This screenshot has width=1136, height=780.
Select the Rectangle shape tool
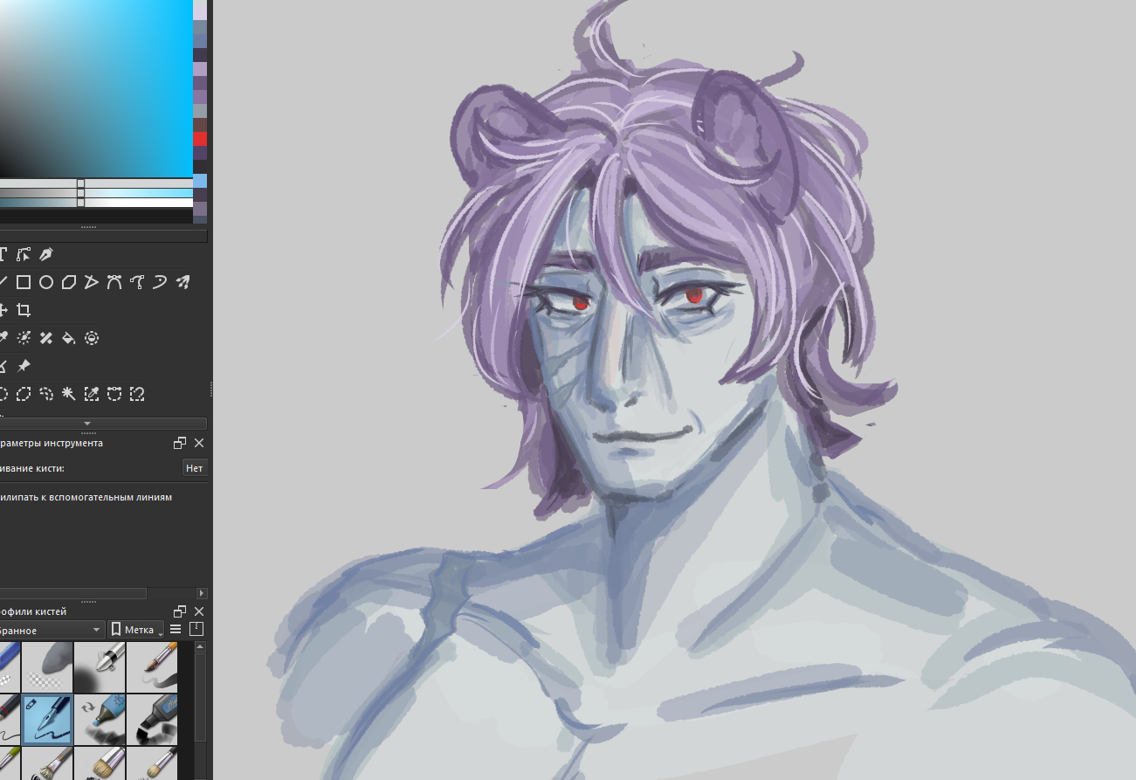coord(24,282)
